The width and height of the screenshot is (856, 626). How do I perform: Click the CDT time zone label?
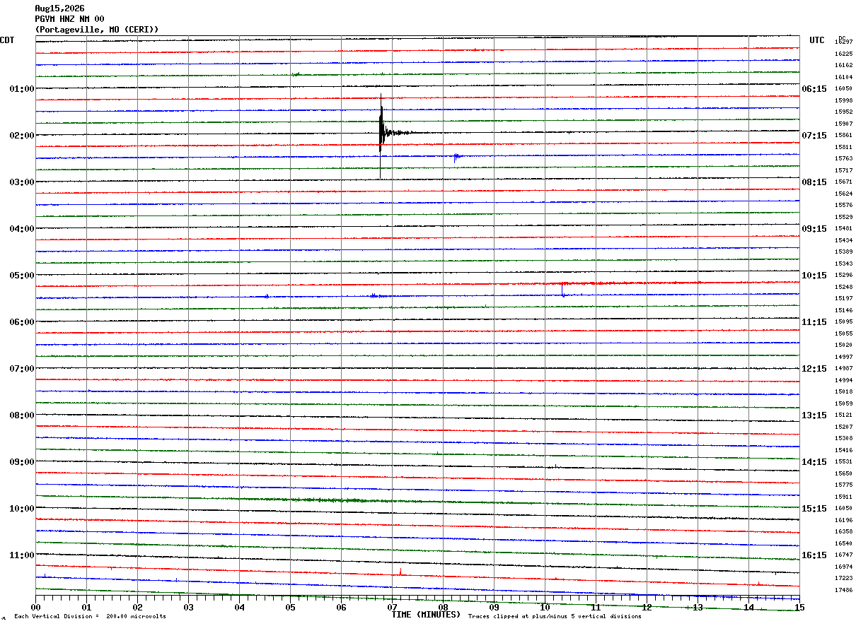pos(7,40)
